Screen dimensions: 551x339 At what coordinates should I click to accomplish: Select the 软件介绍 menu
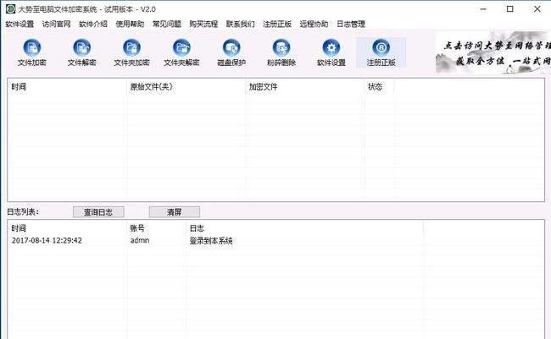click(x=93, y=24)
